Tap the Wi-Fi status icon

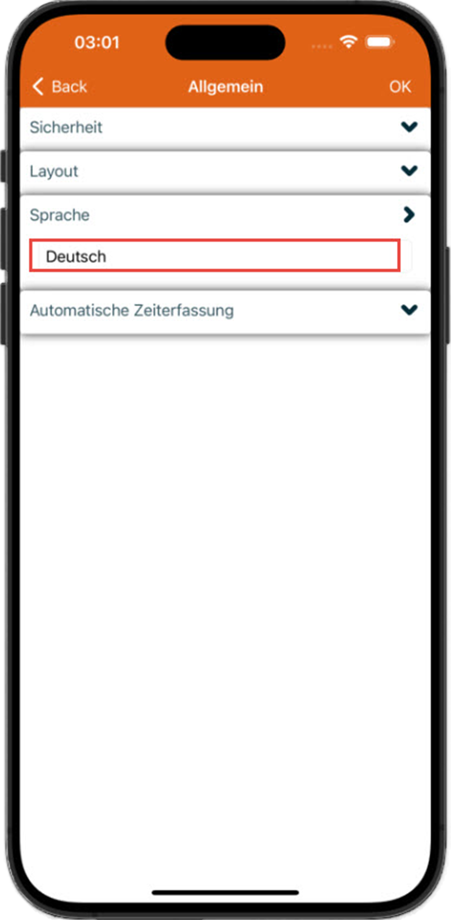[x=349, y=41]
